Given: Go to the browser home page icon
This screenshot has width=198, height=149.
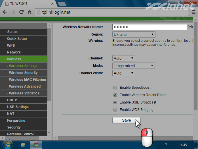Looking at the screenshot, I should [30, 12].
